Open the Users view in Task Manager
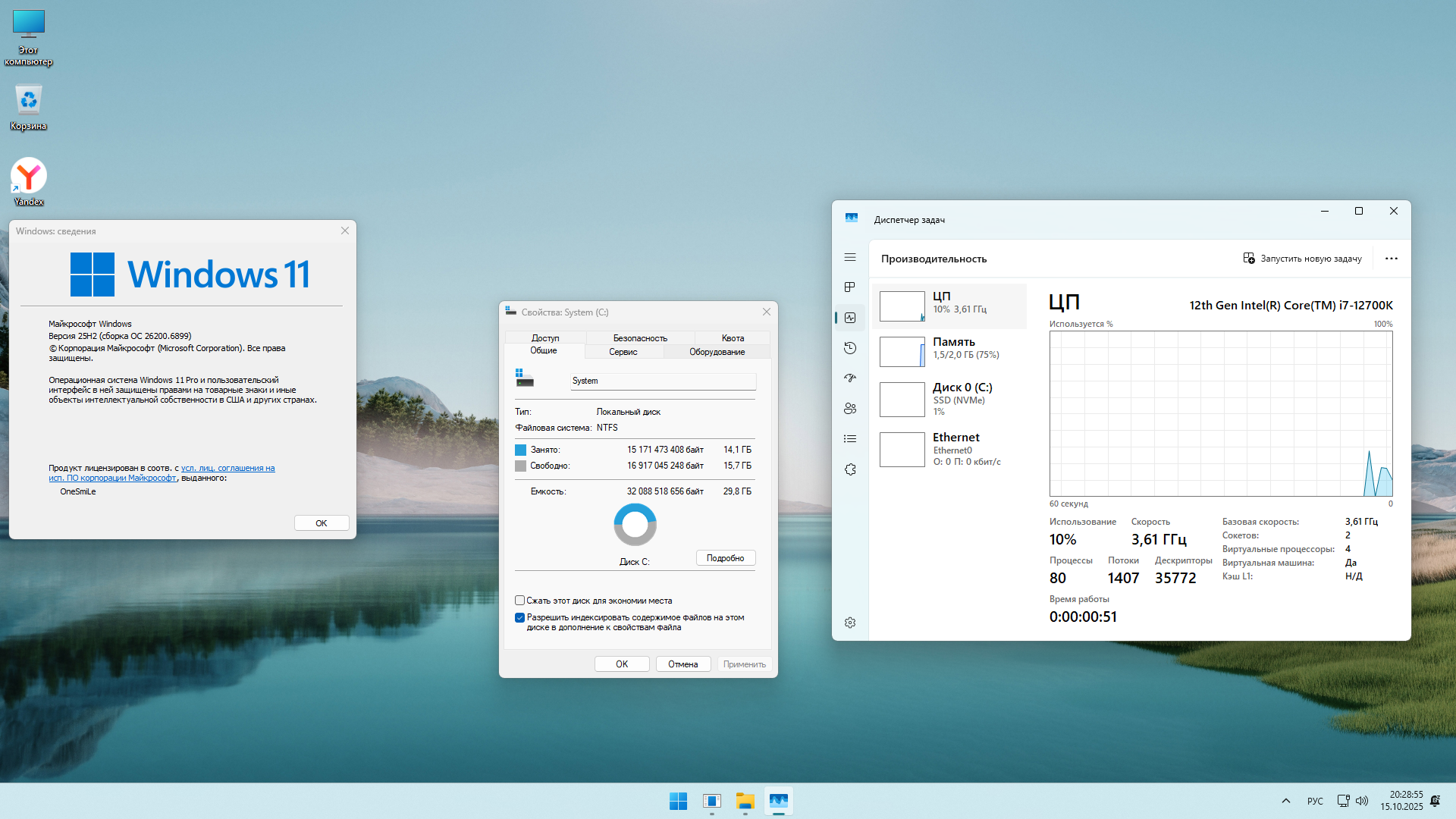The height and width of the screenshot is (819, 1456). point(850,408)
